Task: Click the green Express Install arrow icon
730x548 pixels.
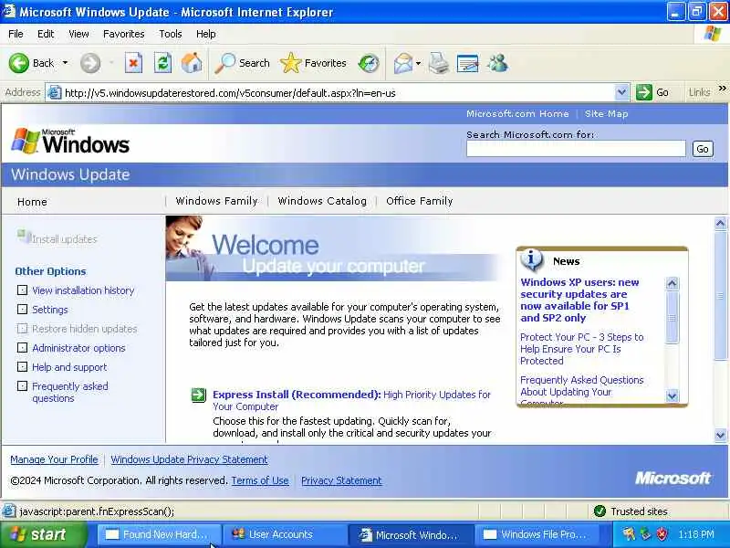Action: pos(198,395)
